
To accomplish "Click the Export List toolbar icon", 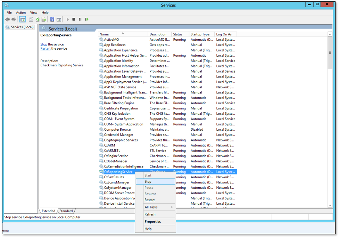I will [44, 19].
